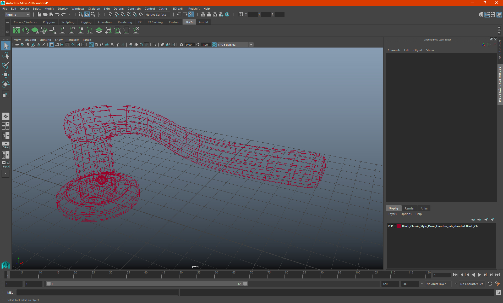The width and height of the screenshot is (503, 303).
Task: Start IPR render from the status line
Action: (215, 15)
